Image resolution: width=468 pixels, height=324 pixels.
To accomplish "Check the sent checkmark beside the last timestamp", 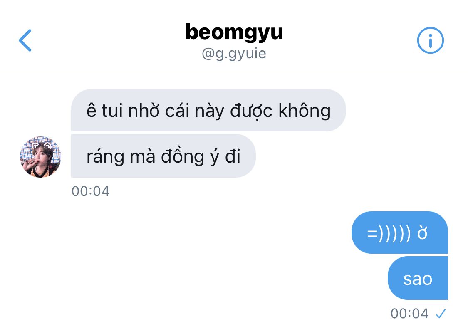I will 441,314.
